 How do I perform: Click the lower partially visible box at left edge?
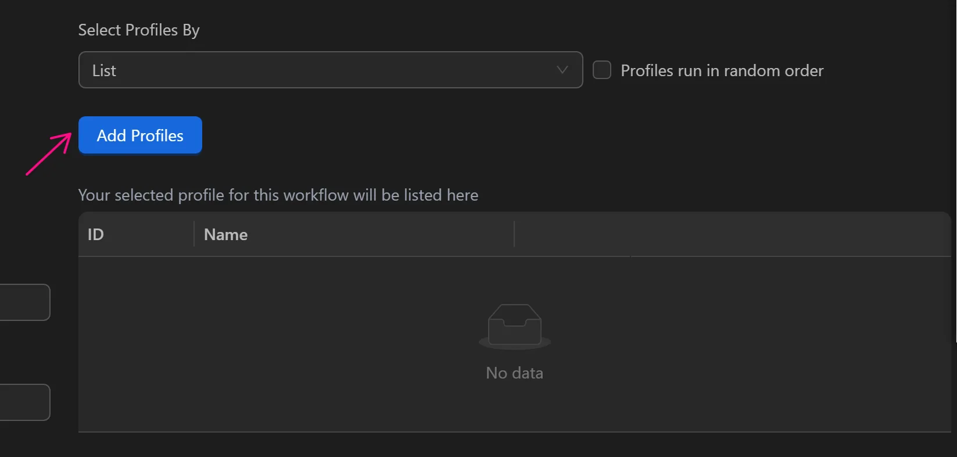pyautogui.click(x=24, y=402)
